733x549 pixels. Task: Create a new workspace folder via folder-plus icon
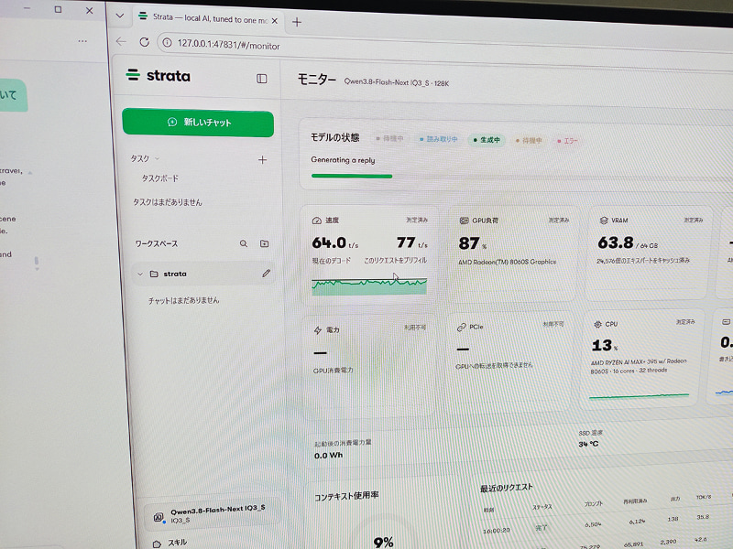pyautogui.click(x=264, y=243)
